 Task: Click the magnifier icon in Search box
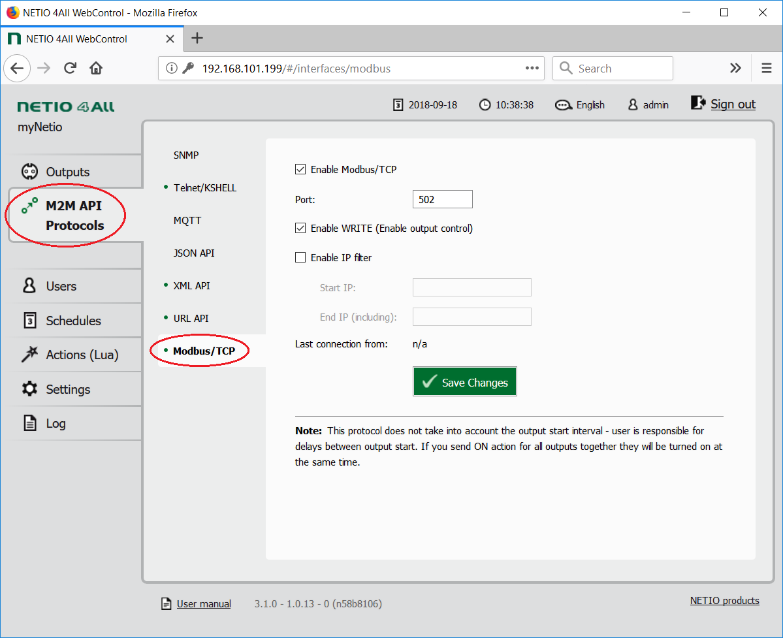(x=566, y=69)
